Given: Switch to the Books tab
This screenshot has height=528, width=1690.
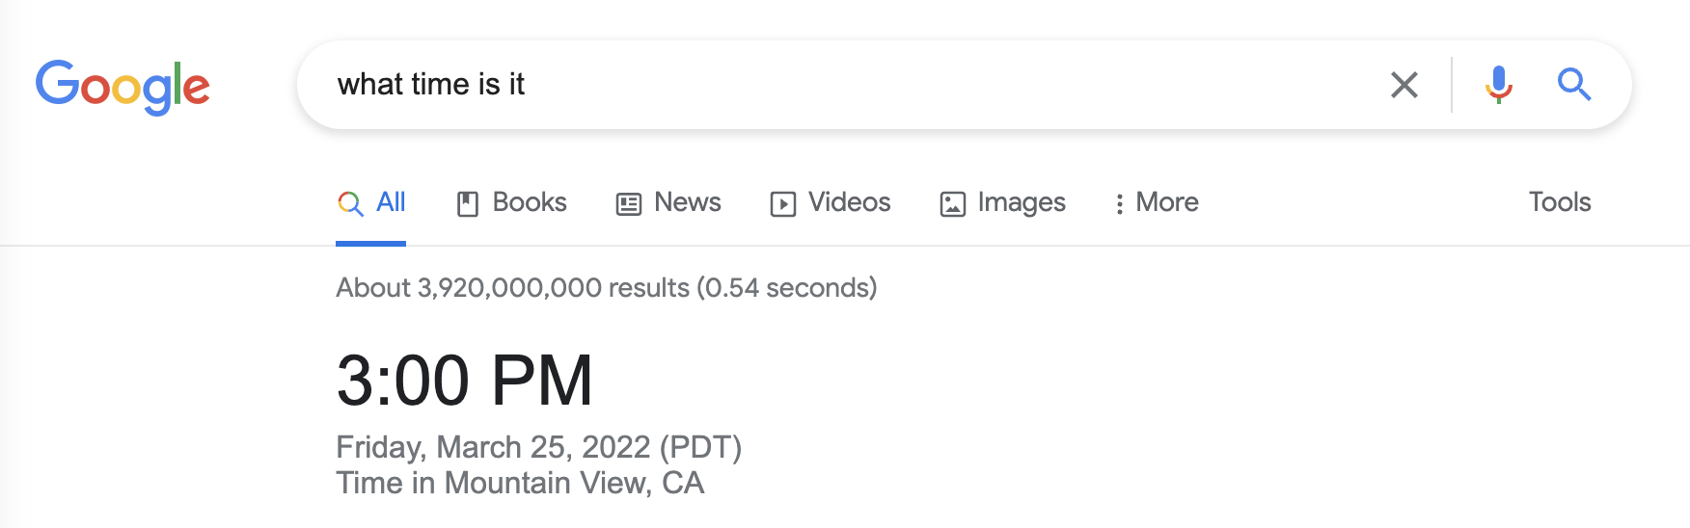Looking at the screenshot, I should [530, 202].
